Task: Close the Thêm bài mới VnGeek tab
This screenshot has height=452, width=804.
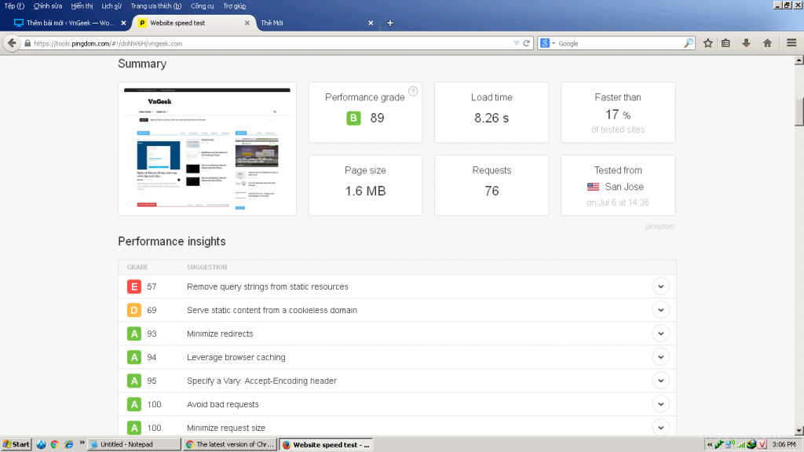Action: pos(123,23)
